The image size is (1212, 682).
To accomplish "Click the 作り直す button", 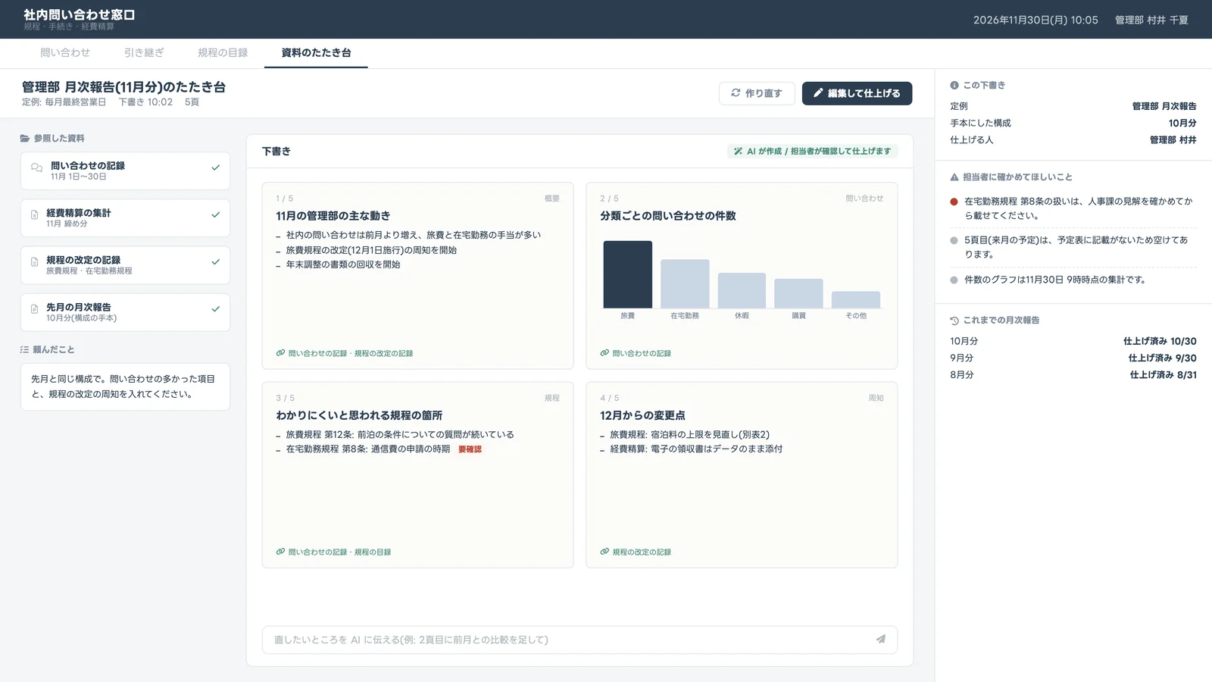I will click(757, 93).
